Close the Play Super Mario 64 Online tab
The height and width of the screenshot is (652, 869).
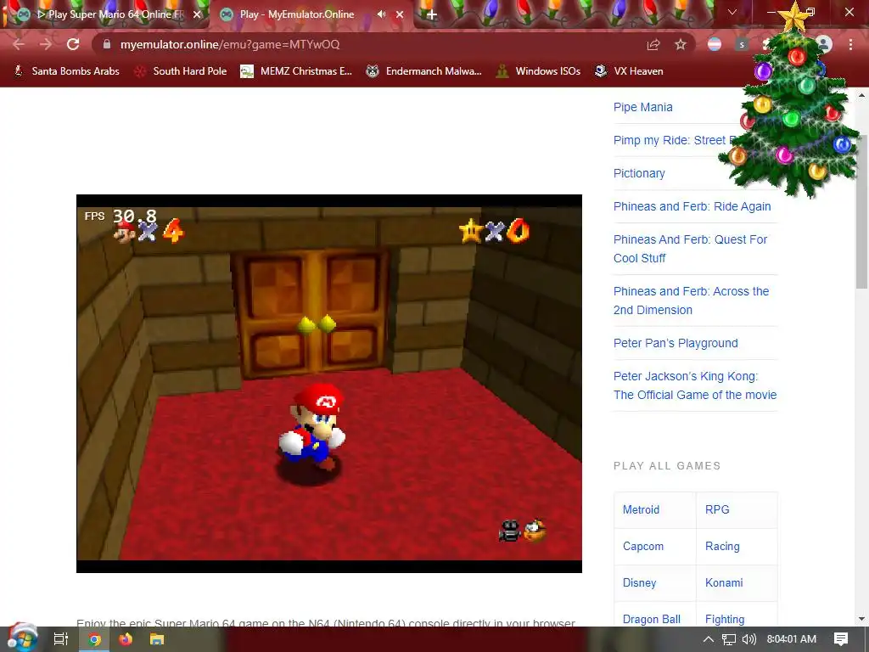pyautogui.click(x=197, y=14)
